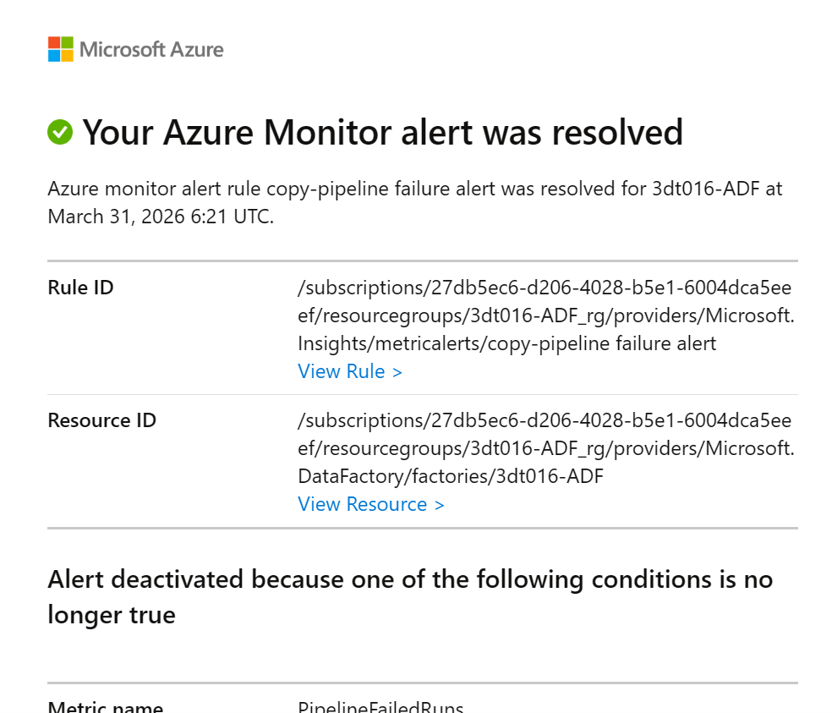Click the 'DataFactory/factories/3dt016-ADF' path line
The image size is (832, 713).
pos(451,476)
